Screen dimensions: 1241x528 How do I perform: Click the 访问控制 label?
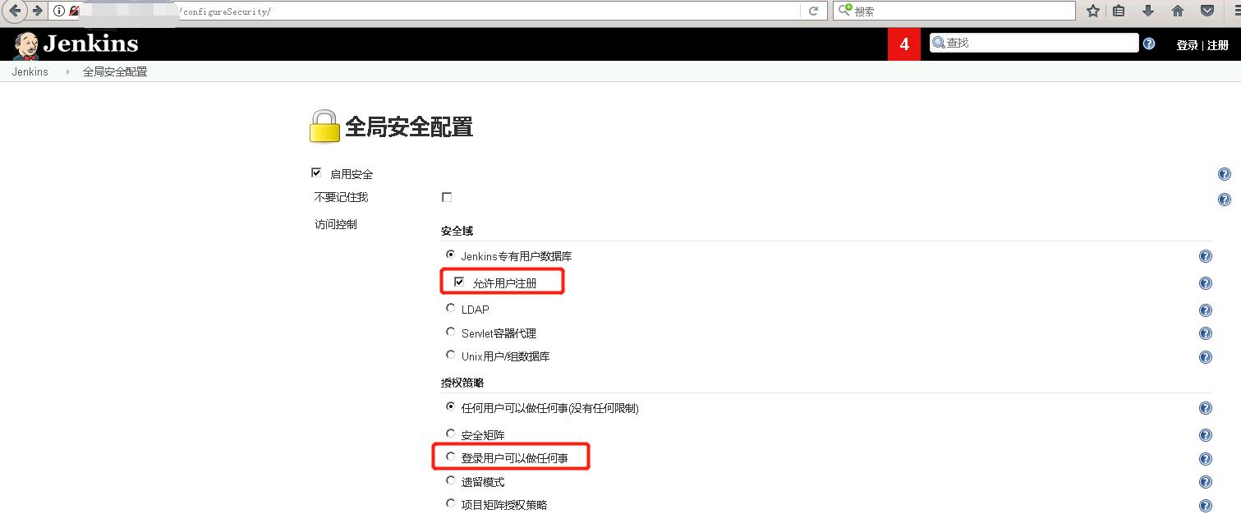pos(336,224)
